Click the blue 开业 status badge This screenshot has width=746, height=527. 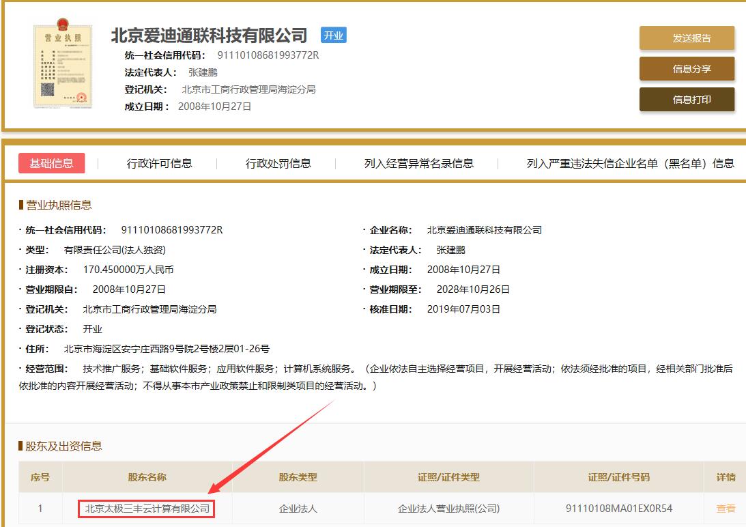coord(334,35)
